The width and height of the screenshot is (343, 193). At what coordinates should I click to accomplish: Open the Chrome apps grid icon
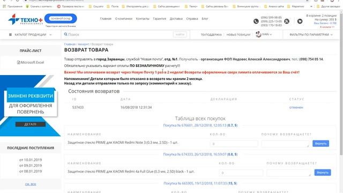pos(4,6)
